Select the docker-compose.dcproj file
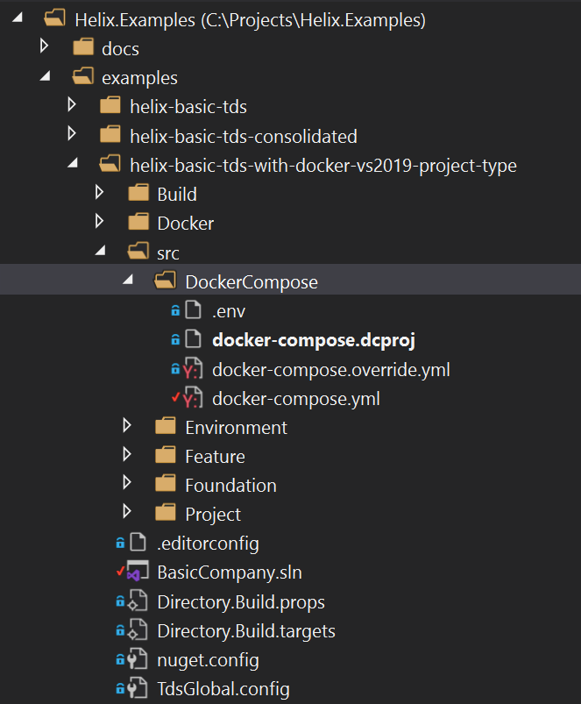This screenshot has height=704, width=581. (313, 340)
